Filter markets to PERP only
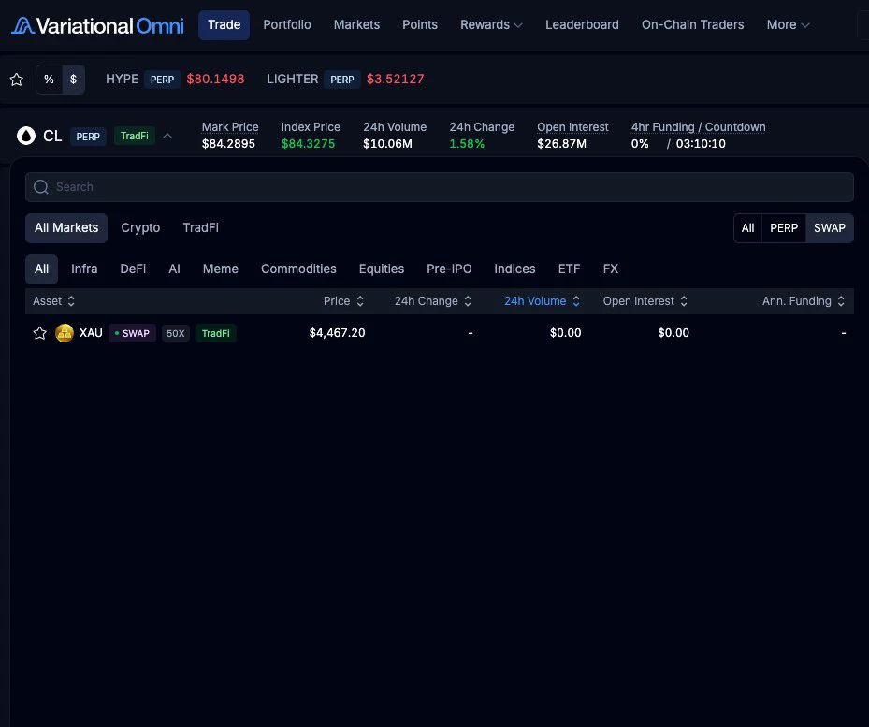869x727 pixels. [x=784, y=228]
